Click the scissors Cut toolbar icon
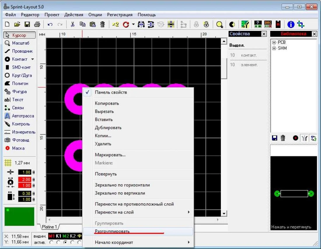This screenshot has height=249, width=321. click(x=73, y=24)
